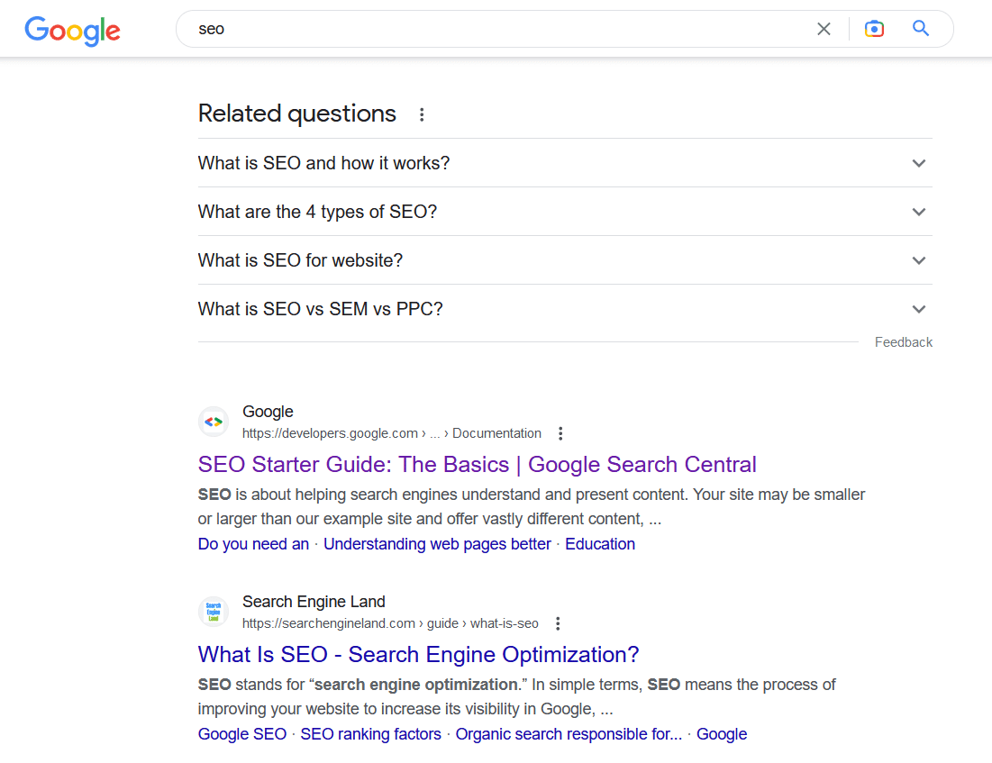Click the Google Developers favicon on the first result
The image size is (992, 763).
[213, 421]
